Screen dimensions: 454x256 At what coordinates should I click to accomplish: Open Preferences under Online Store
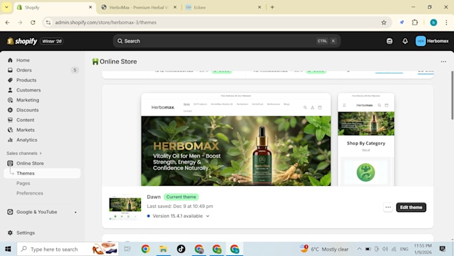29,193
